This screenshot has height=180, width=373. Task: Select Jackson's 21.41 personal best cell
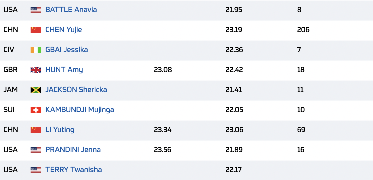(x=234, y=90)
